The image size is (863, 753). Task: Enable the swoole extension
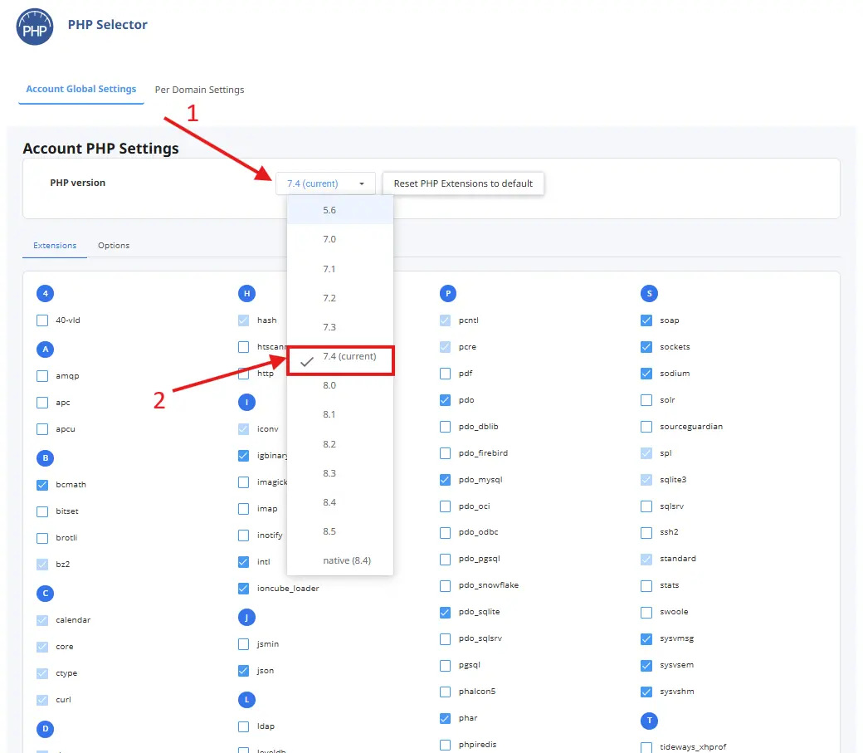(x=646, y=612)
